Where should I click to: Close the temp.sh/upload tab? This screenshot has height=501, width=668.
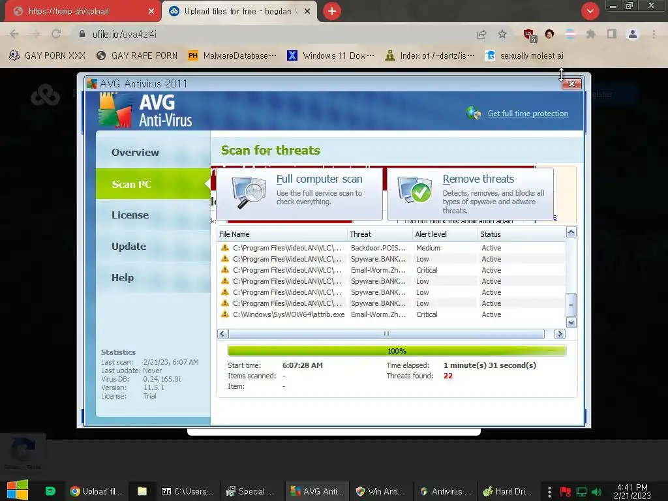click(151, 11)
